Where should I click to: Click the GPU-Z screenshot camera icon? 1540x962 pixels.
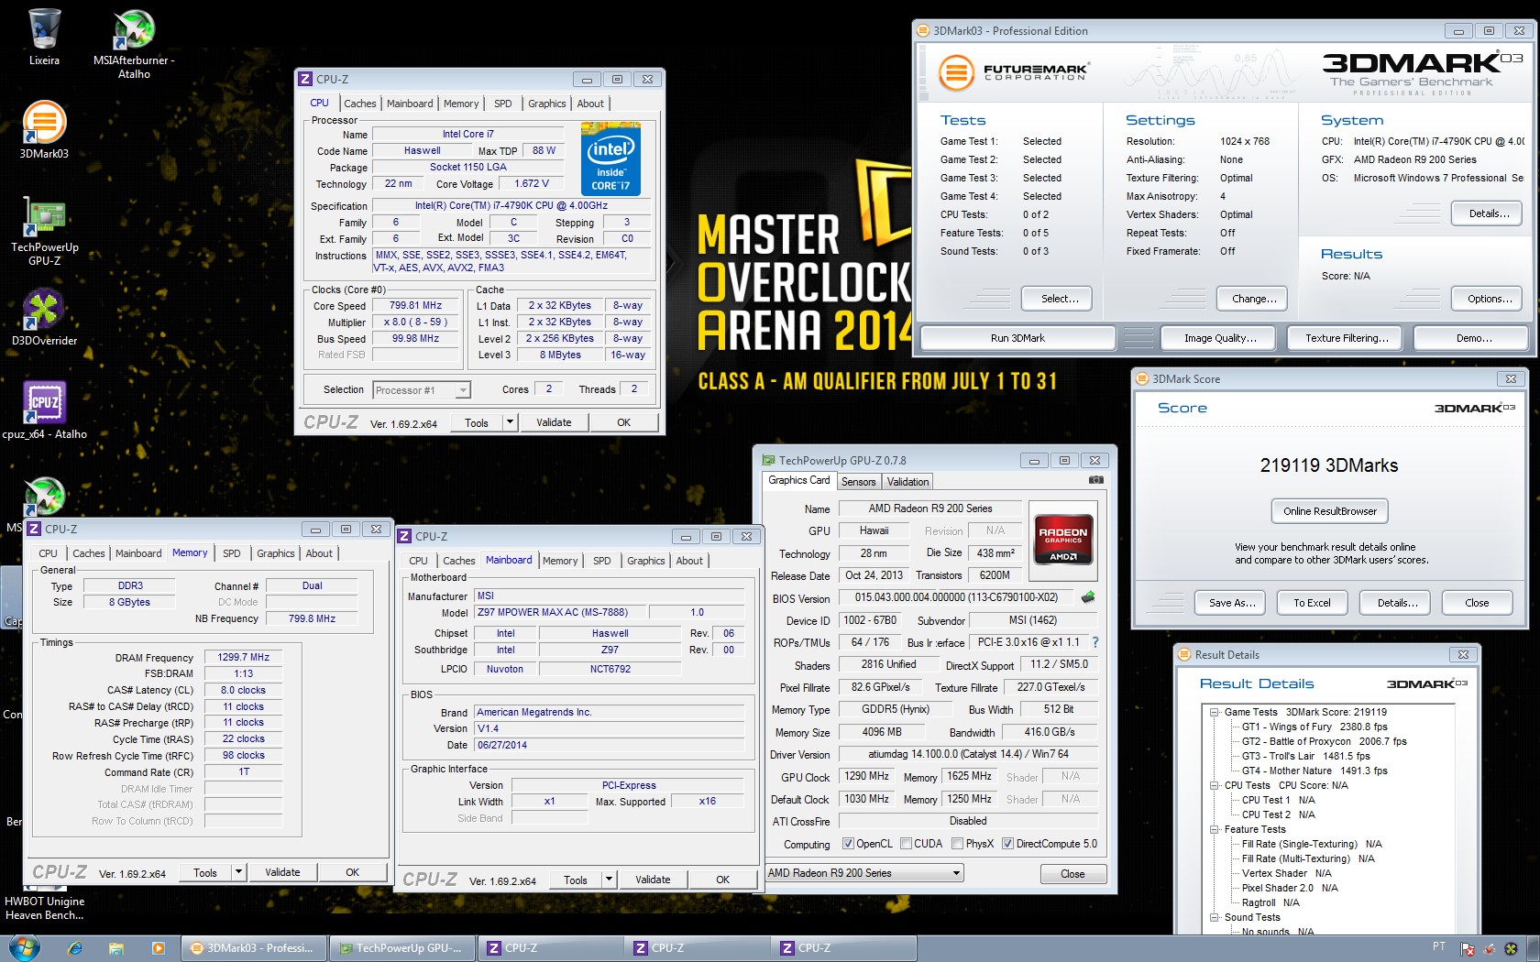coord(1095,480)
